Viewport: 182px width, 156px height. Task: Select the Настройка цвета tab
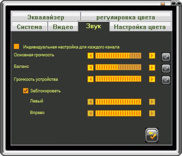point(140,26)
